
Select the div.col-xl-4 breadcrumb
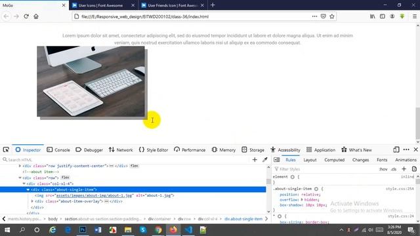coord(207,219)
